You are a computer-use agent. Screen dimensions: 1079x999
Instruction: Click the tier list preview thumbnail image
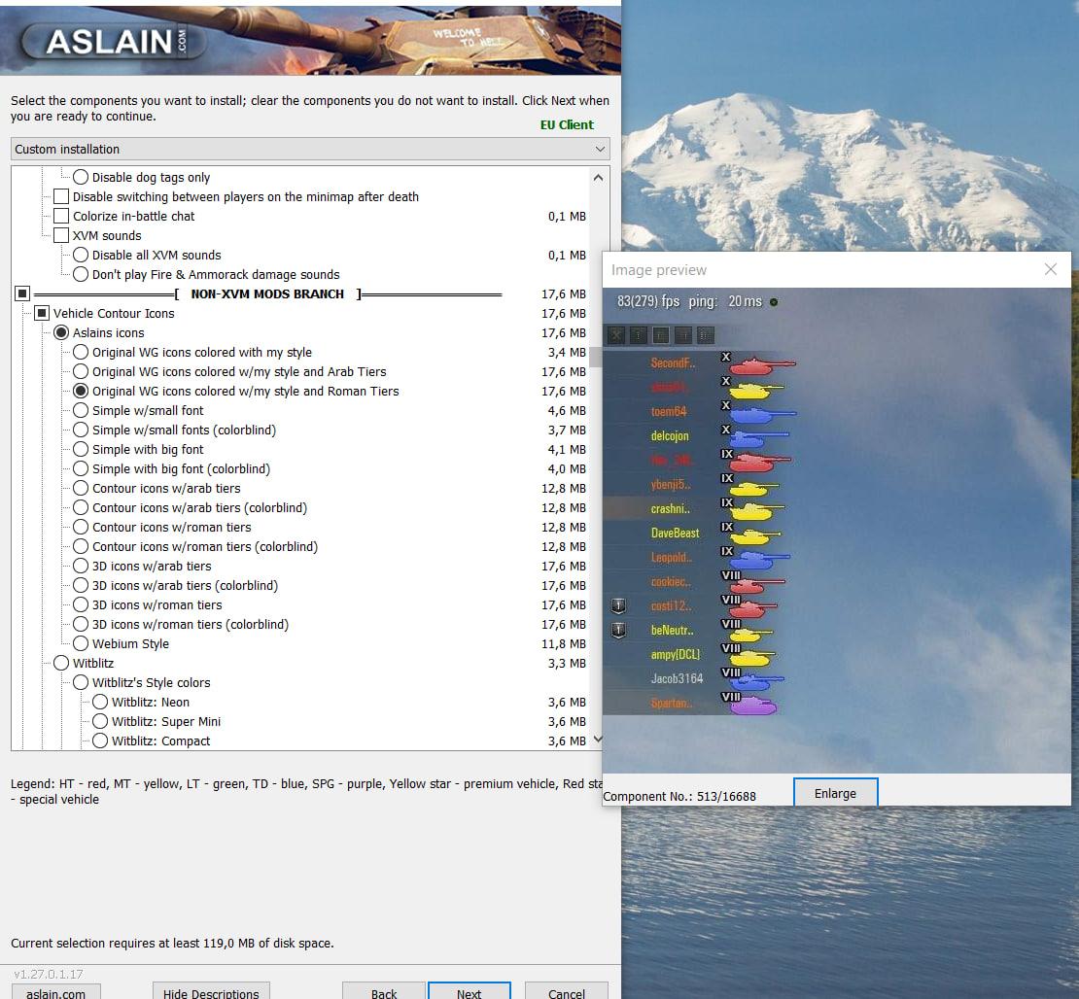(836, 531)
